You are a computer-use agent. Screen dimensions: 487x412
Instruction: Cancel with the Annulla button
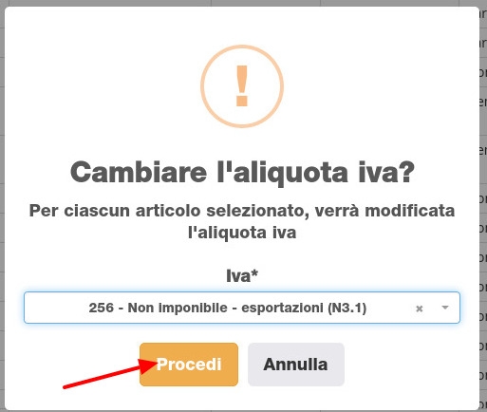(296, 365)
